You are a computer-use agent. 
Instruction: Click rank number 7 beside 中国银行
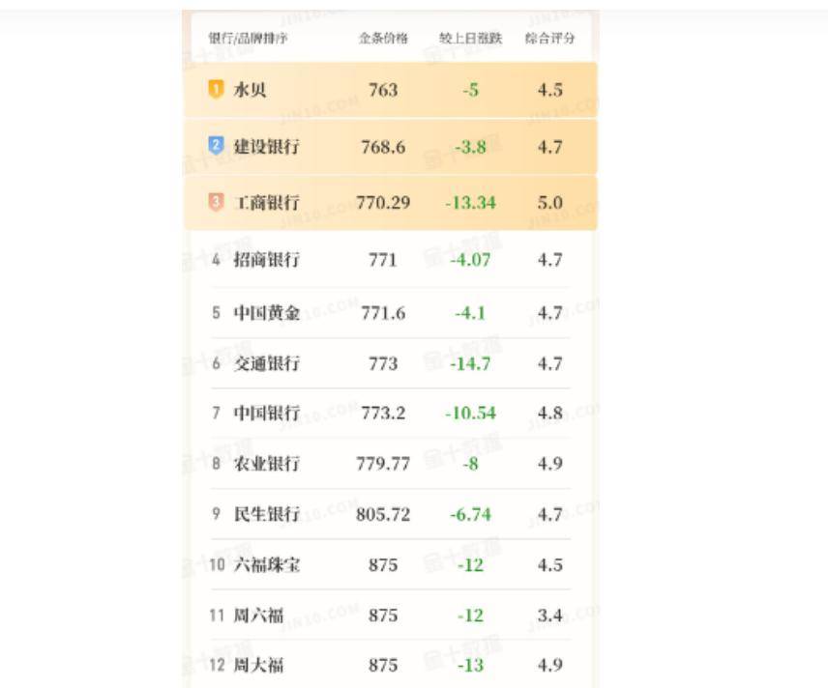(216, 413)
